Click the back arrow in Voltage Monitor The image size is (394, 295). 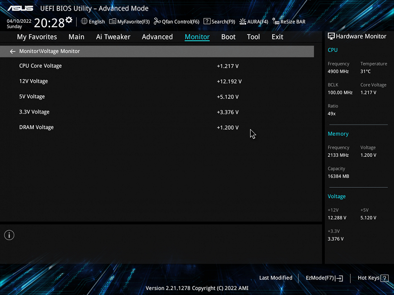(13, 51)
